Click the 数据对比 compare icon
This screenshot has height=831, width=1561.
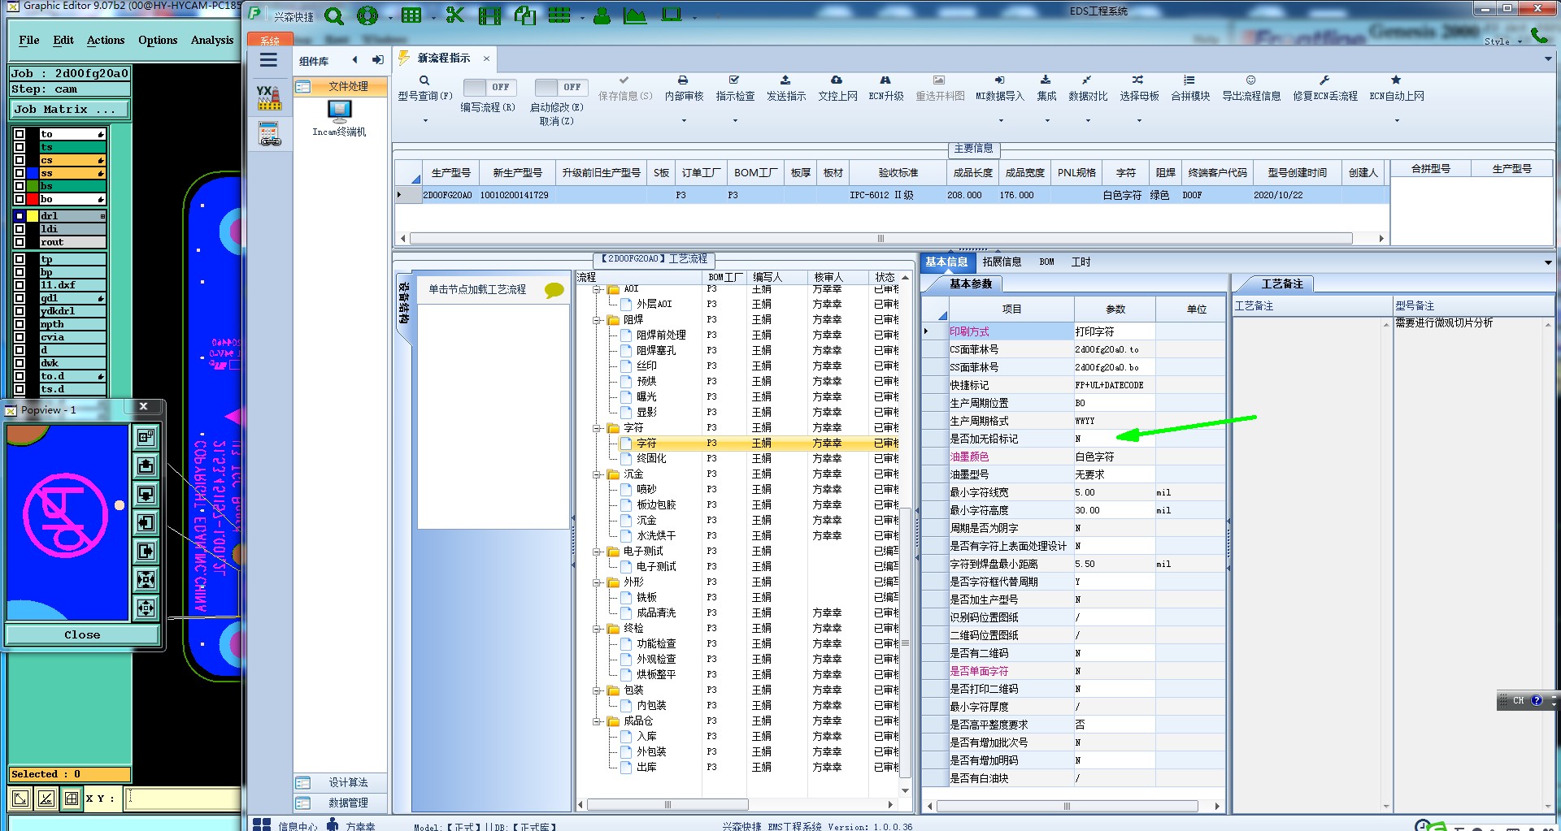[x=1087, y=80]
